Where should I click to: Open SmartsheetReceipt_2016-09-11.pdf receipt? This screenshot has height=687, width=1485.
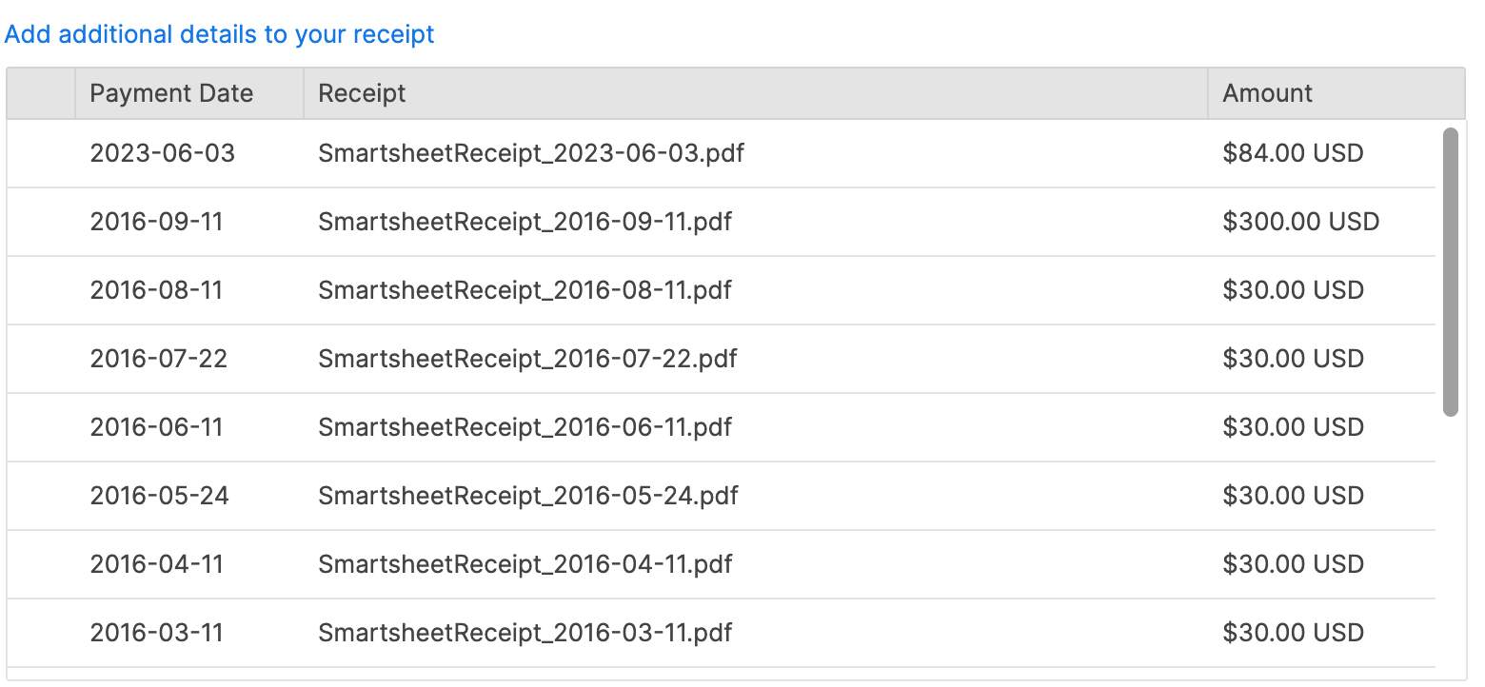coord(525,222)
